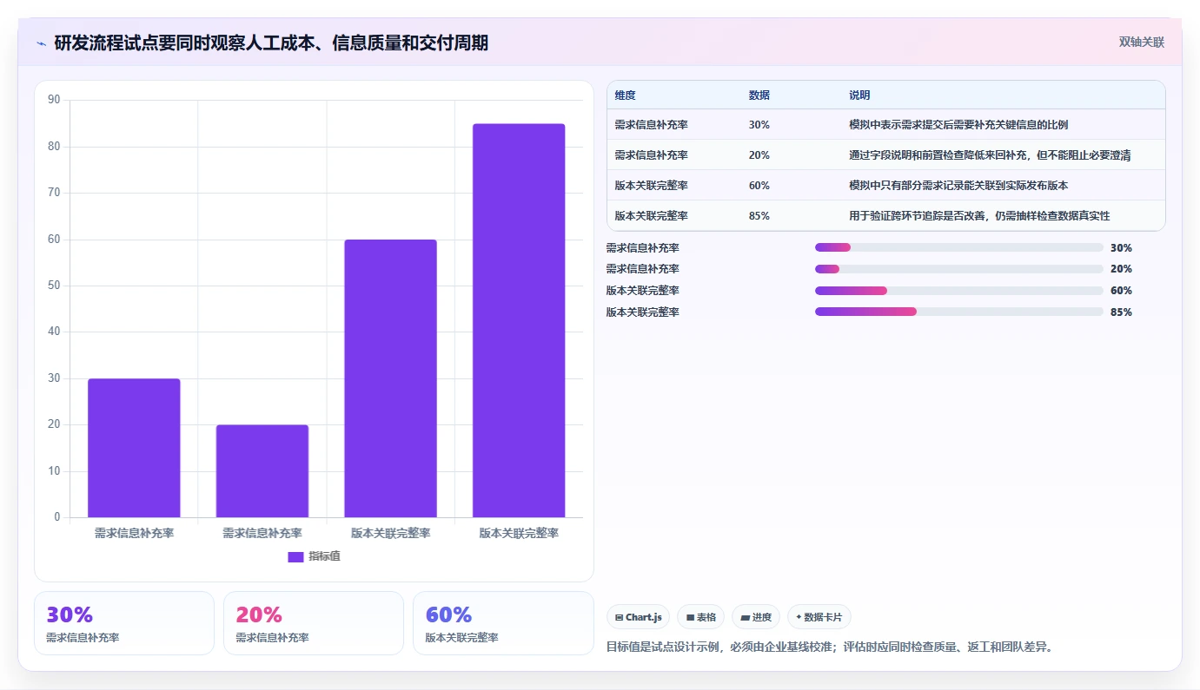This screenshot has height=690, width=1200.
Task: Open the pink 20% data card
Action: (314, 623)
